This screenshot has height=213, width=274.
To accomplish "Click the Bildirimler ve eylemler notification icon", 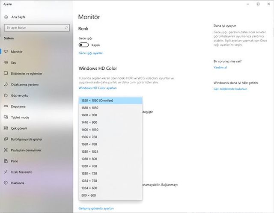I will (6, 73).
